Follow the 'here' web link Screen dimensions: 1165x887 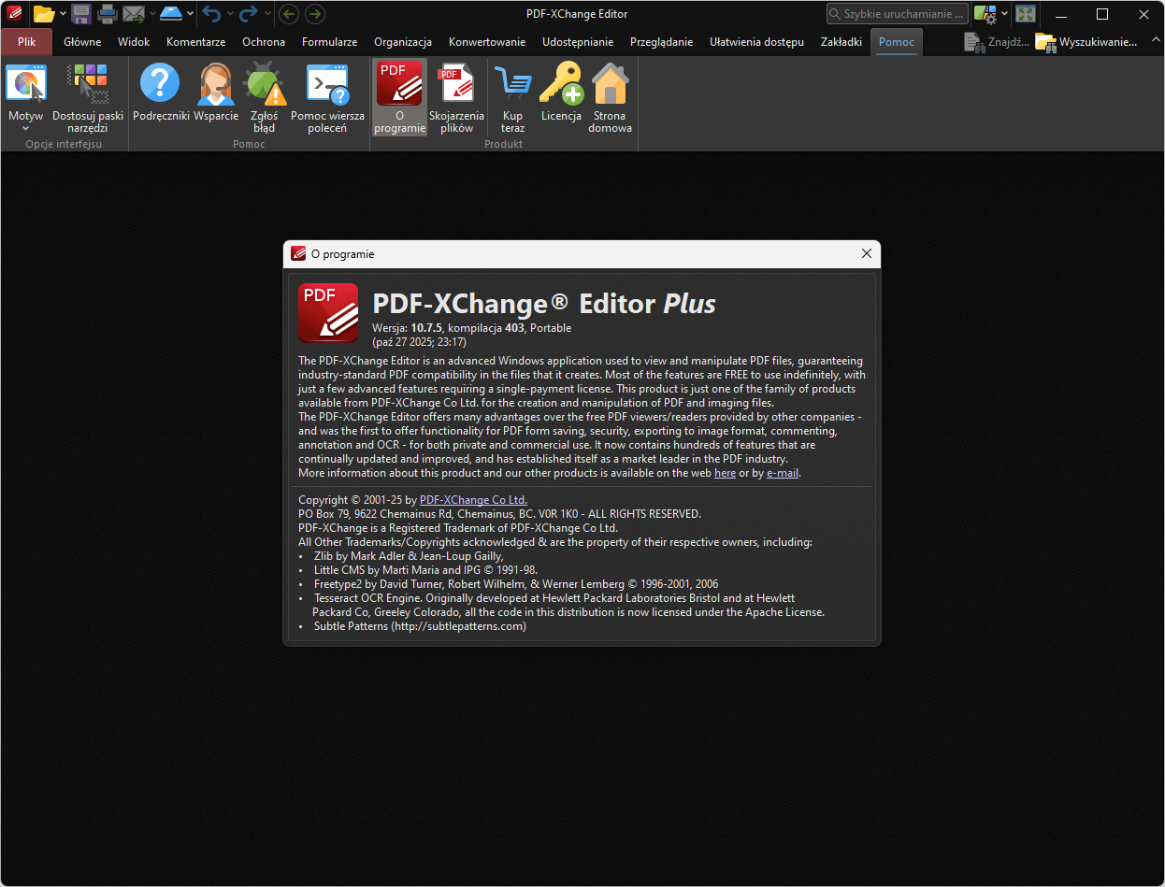pyautogui.click(x=725, y=473)
